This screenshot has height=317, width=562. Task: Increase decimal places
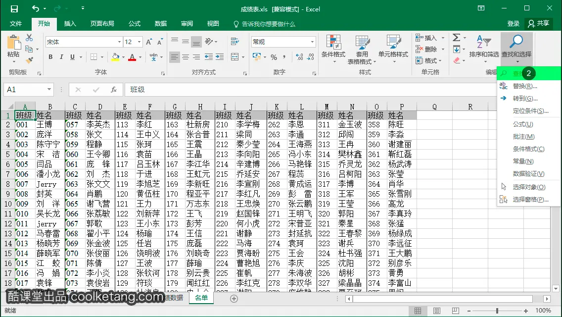[x=299, y=57]
